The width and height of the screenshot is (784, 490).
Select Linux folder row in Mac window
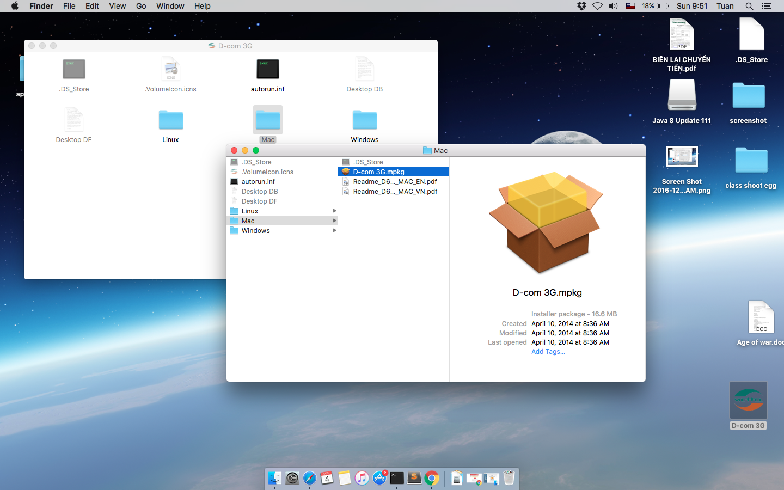coord(282,211)
